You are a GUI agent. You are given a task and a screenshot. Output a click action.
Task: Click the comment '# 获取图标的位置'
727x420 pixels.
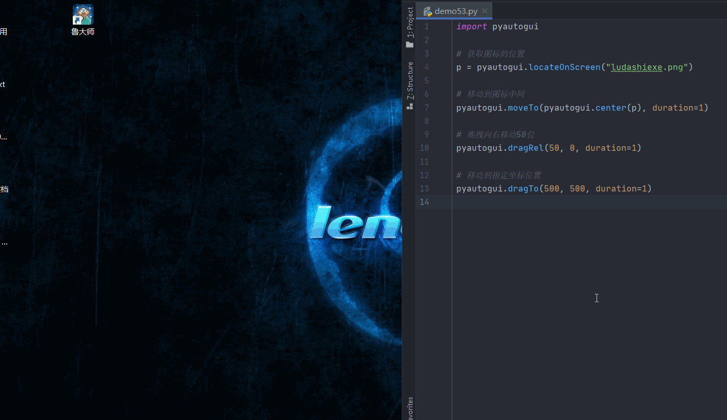(x=490, y=54)
